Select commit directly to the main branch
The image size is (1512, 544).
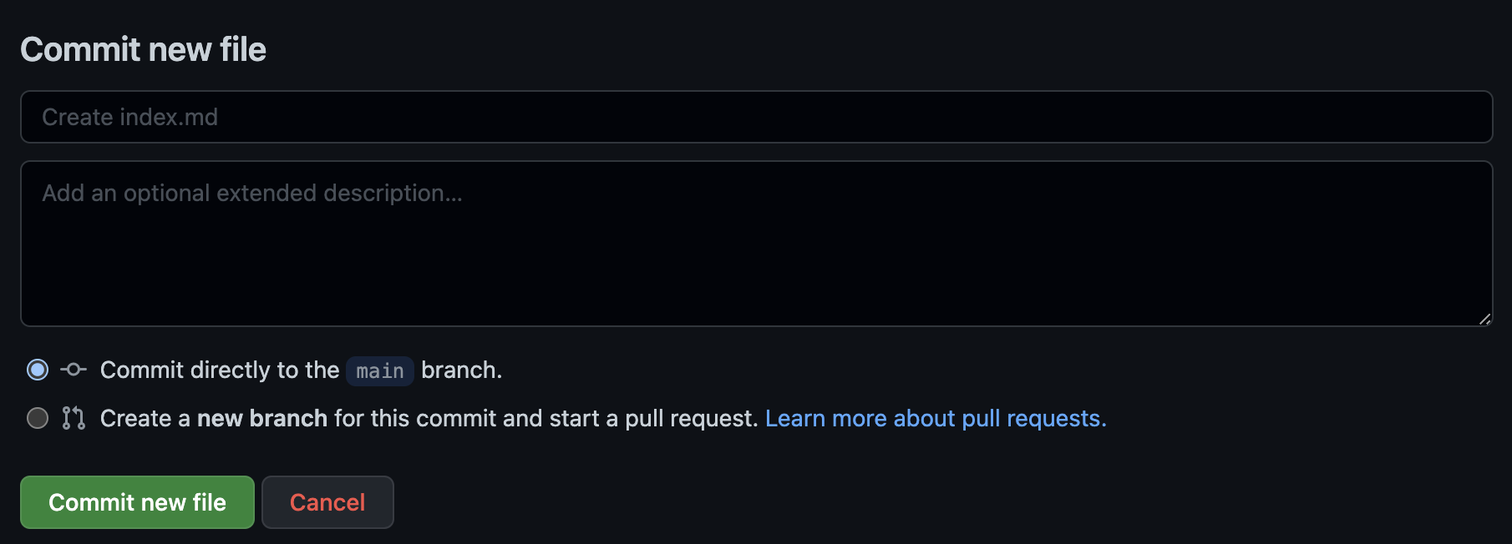coord(37,369)
